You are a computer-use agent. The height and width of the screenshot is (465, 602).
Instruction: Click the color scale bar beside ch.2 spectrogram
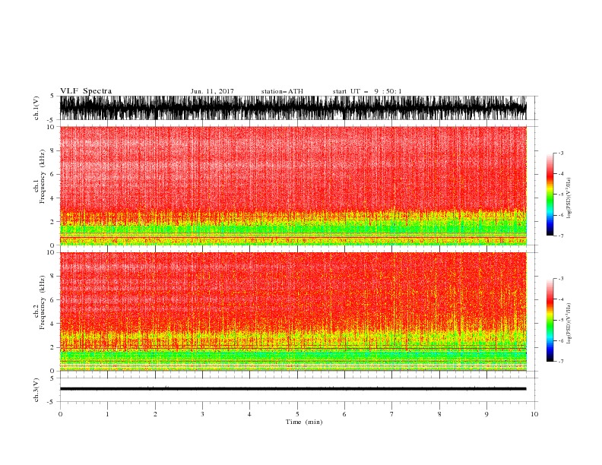[550, 320]
